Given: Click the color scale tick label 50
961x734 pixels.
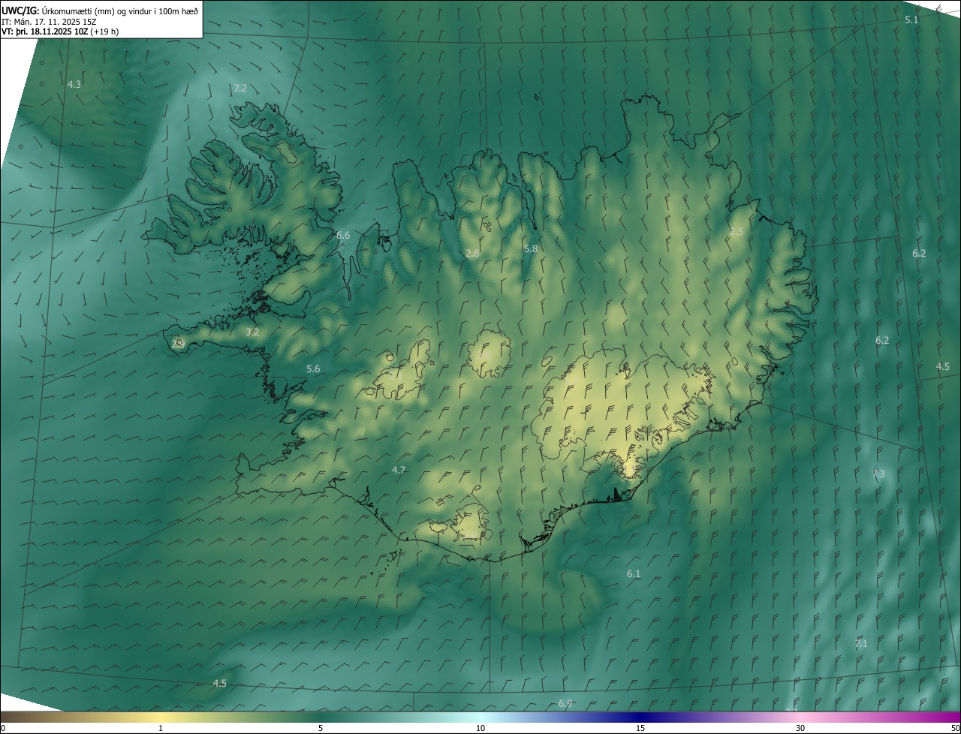Looking at the screenshot, I should pyautogui.click(x=955, y=729).
